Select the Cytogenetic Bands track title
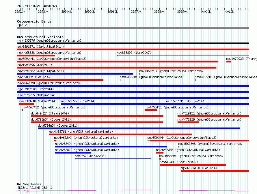This screenshot has height=194, width=257. tap(34, 21)
